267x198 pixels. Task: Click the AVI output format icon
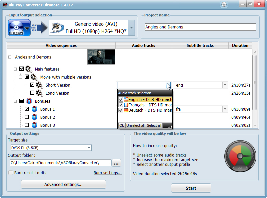[57, 27]
